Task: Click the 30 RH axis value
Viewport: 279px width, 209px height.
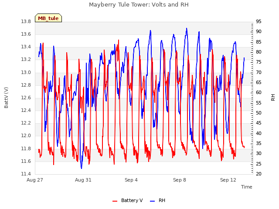Action: 259,154
